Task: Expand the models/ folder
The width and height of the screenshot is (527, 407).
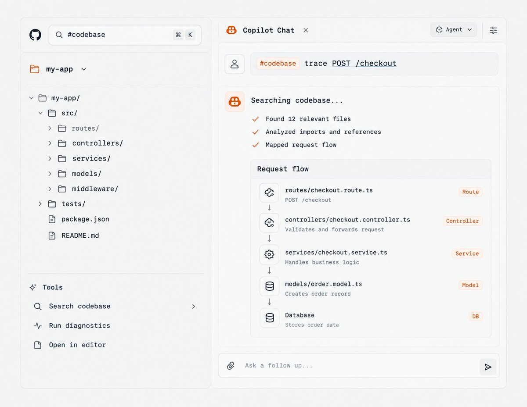Action: tap(50, 174)
